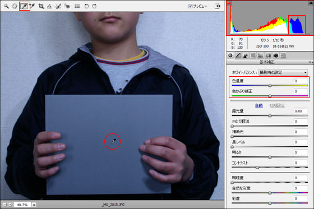Click the 自動 auto link
The width and height of the screenshot is (314, 209).
point(259,105)
